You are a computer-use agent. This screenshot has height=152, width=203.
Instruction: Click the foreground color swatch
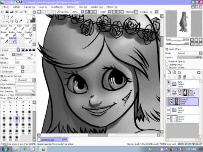coord(30,17)
